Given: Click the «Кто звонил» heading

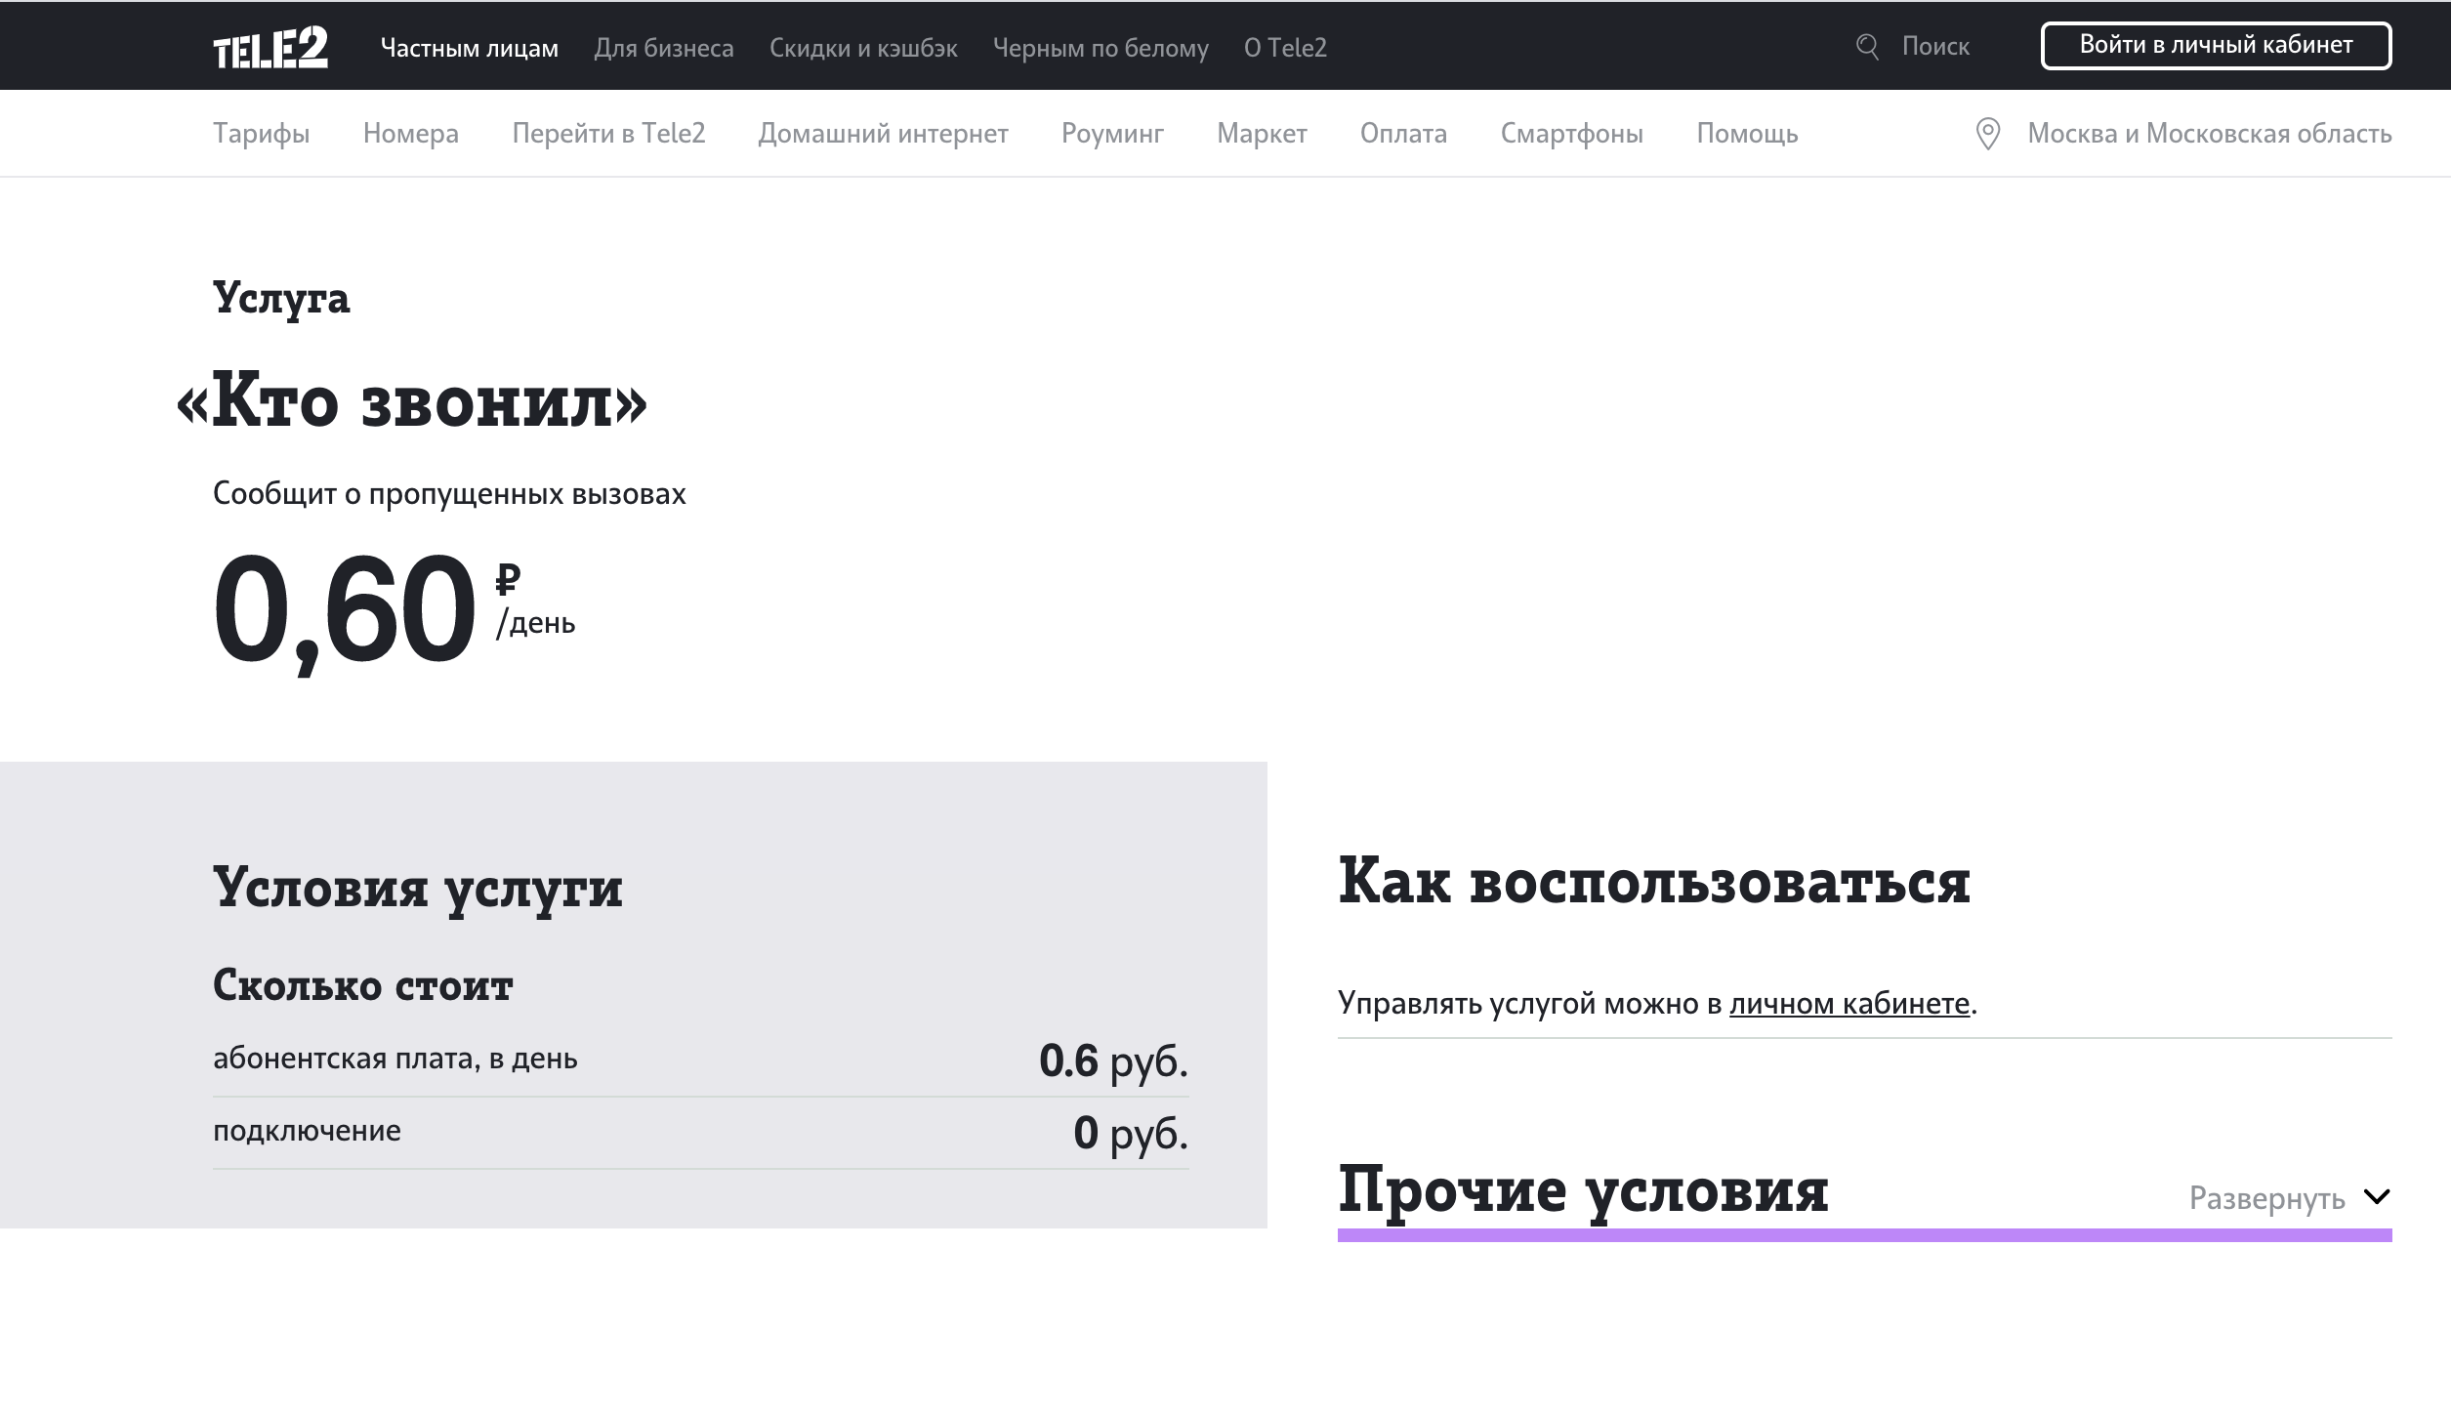Looking at the screenshot, I should [x=411, y=401].
